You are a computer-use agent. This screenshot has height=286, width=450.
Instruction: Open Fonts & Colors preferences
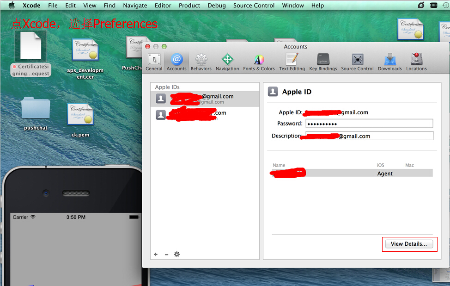click(259, 62)
